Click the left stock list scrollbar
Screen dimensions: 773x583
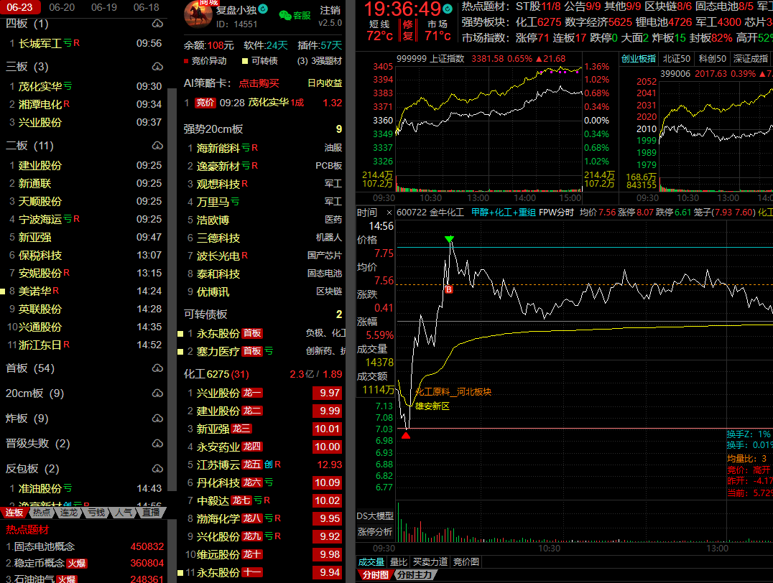[172, 289]
